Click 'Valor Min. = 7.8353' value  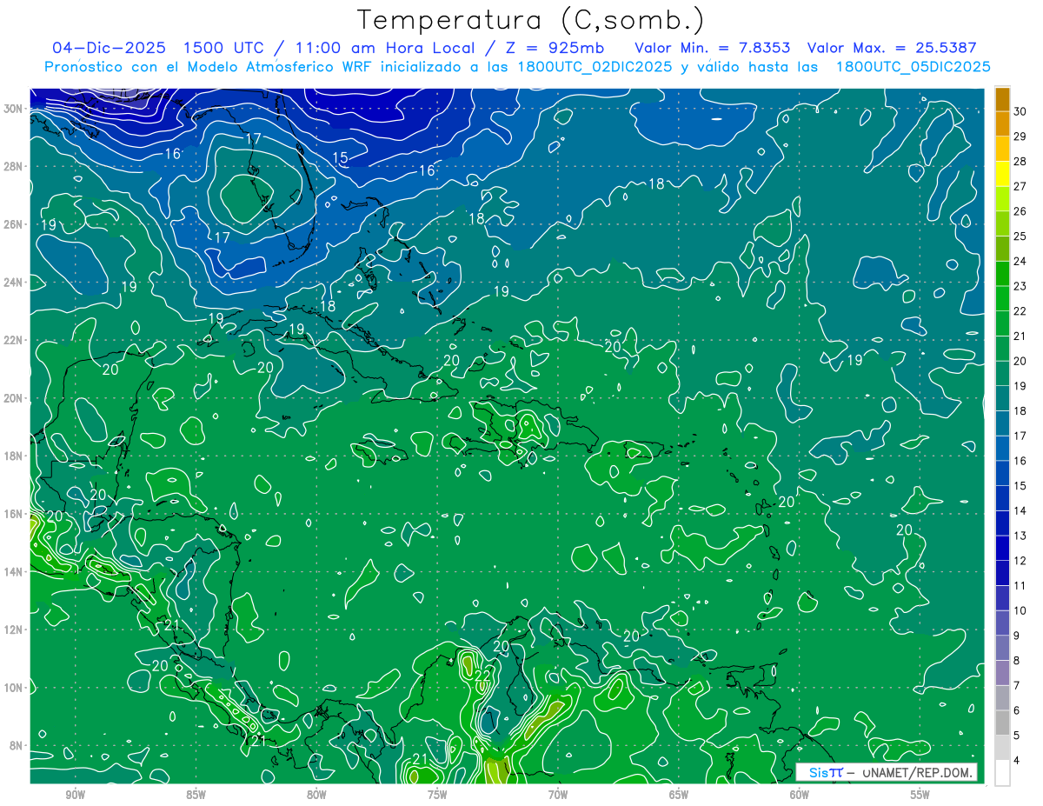[712, 47]
